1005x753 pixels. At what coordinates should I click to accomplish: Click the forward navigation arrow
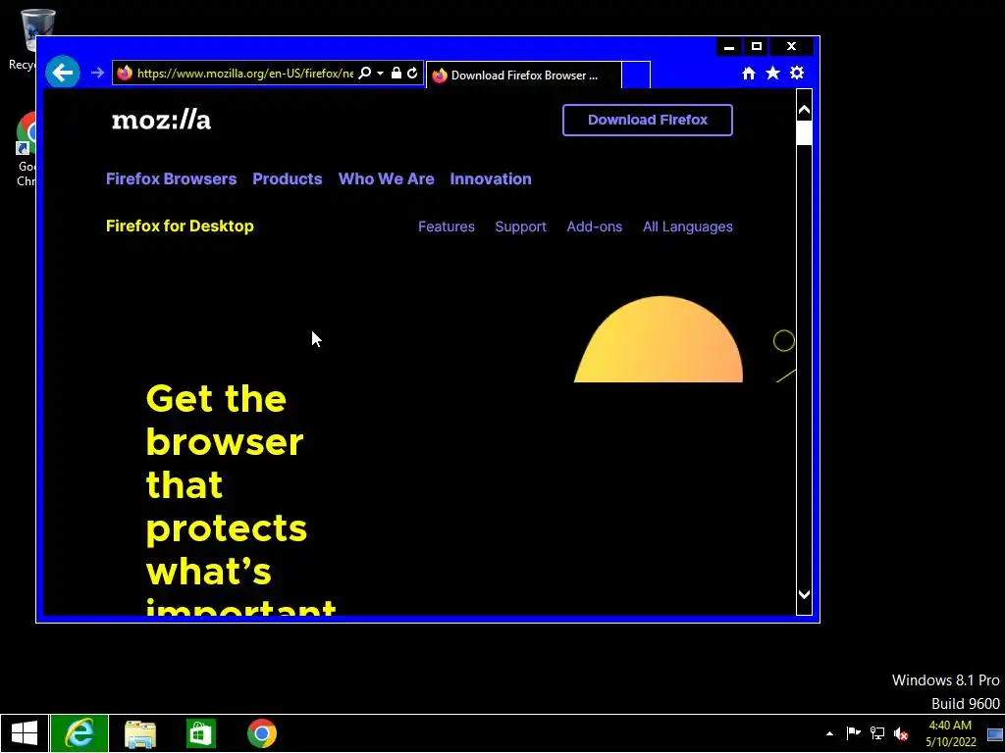(x=97, y=73)
